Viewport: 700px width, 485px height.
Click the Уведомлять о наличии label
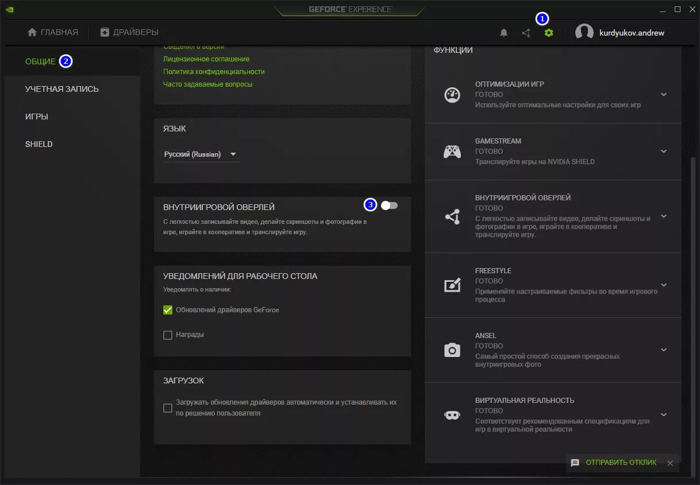197,289
